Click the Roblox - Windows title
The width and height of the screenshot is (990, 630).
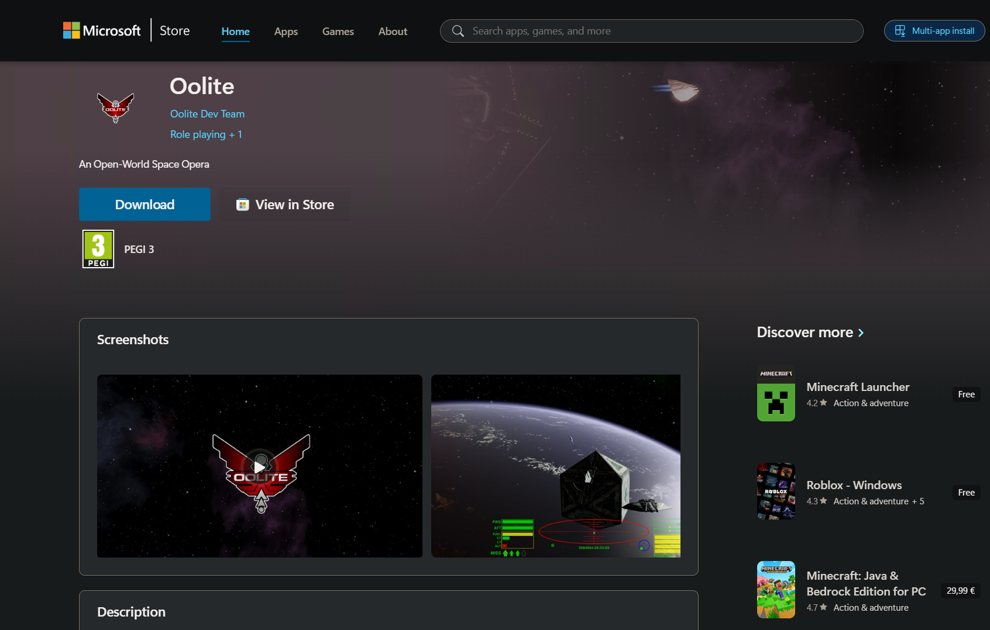coord(854,485)
